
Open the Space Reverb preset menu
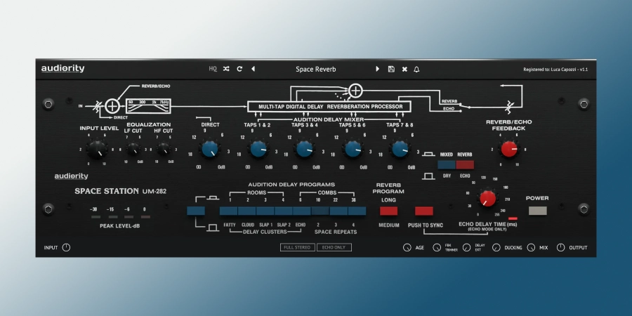tap(315, 70)
